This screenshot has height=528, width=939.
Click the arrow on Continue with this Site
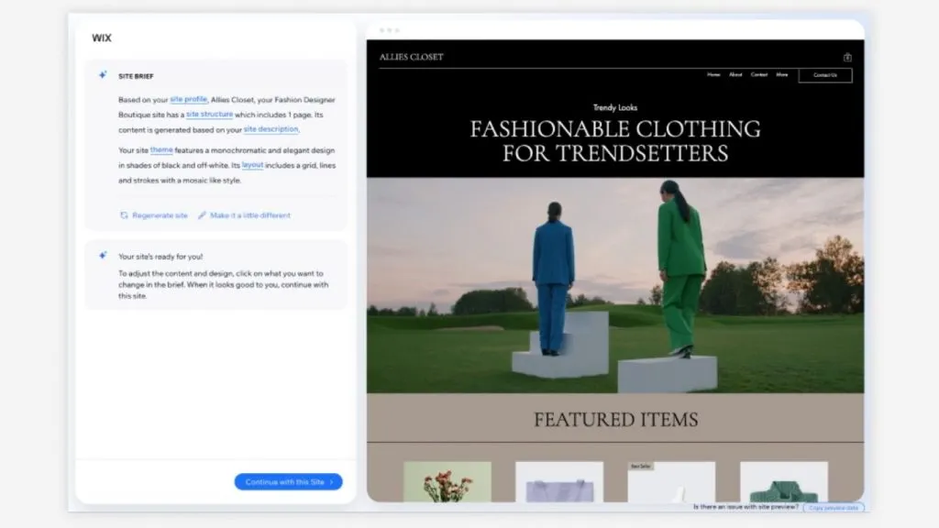pos(332,482)
